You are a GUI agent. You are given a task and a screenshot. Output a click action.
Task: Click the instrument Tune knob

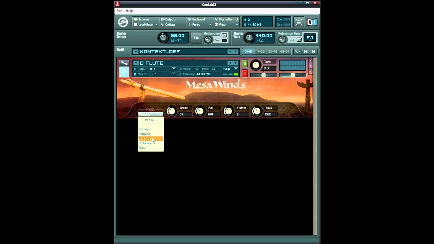[256, 65]
